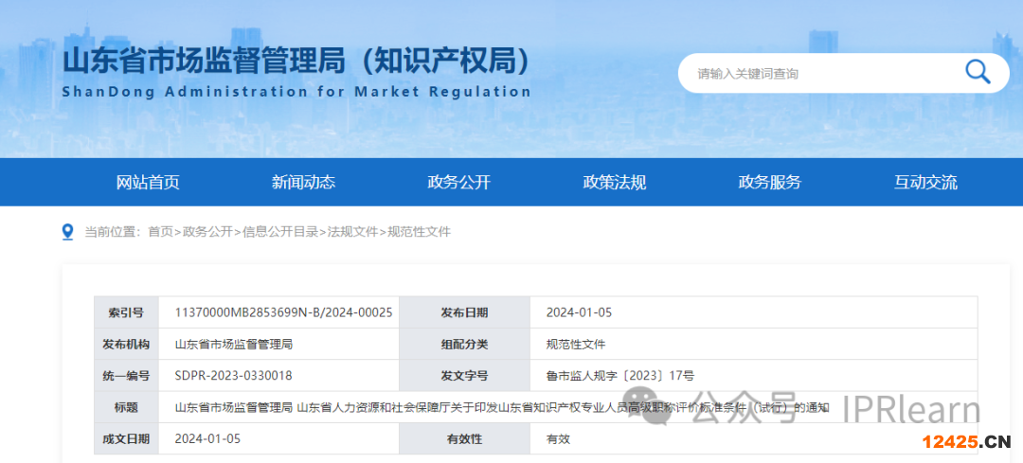Image resolution: width=1023 pixels, height=463 pixels.
Task: Click the location pin icon
Action: click(67, 232)
